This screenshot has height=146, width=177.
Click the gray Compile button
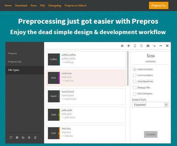point(150,134)
